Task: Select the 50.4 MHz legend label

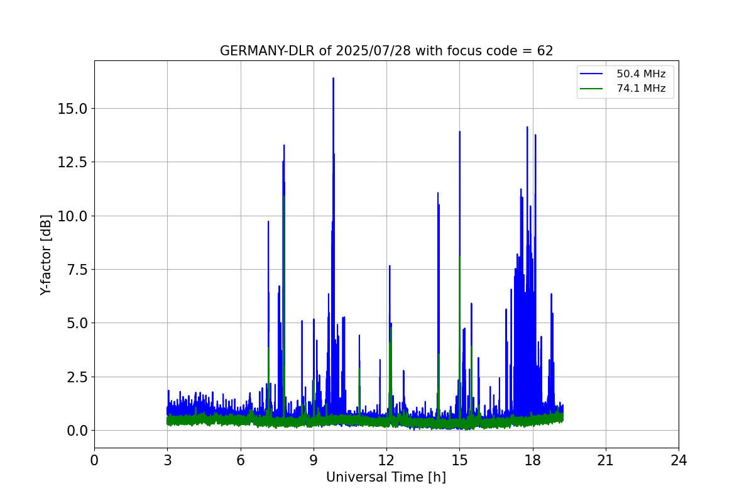Action: tap(641, 74)
